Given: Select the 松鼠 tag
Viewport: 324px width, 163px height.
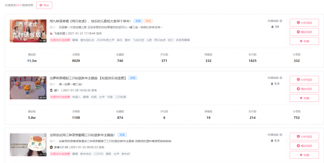Looking at the screenshot, I should click(x=94, y=97).
